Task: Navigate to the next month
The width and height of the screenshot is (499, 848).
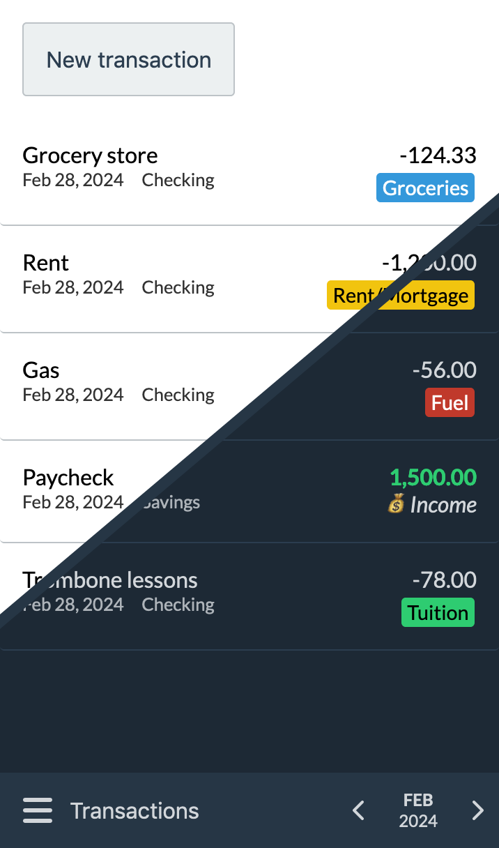Action: pos(478,810)
